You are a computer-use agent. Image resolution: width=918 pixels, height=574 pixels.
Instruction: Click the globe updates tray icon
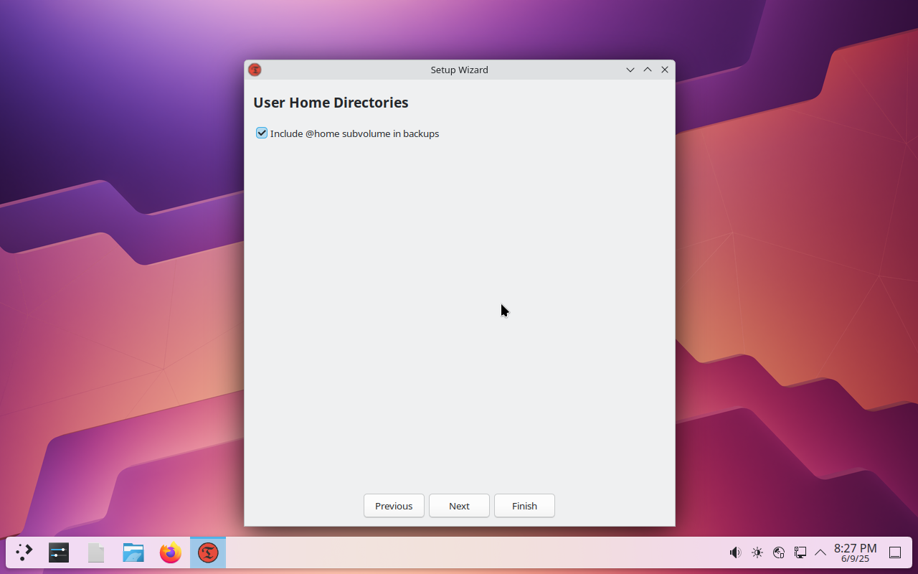[x=779, y=552]
